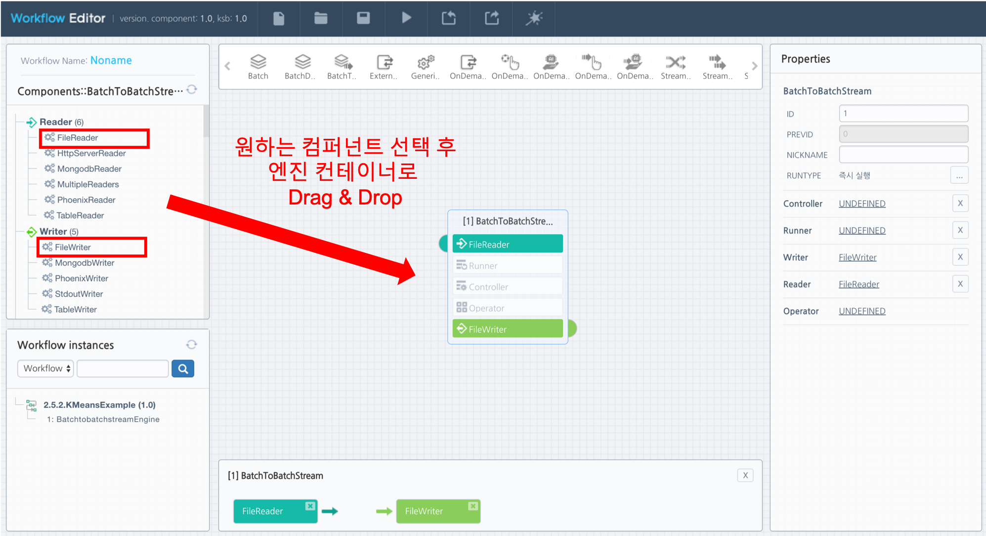Select MultipleReaders component
The width and height of the screenshot is (986, 536).
82,184
